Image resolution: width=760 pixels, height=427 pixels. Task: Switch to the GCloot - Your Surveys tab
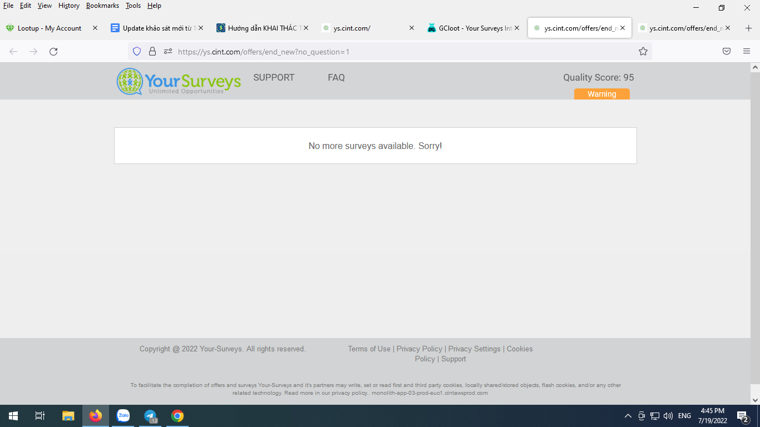click(x=473, y=28)
